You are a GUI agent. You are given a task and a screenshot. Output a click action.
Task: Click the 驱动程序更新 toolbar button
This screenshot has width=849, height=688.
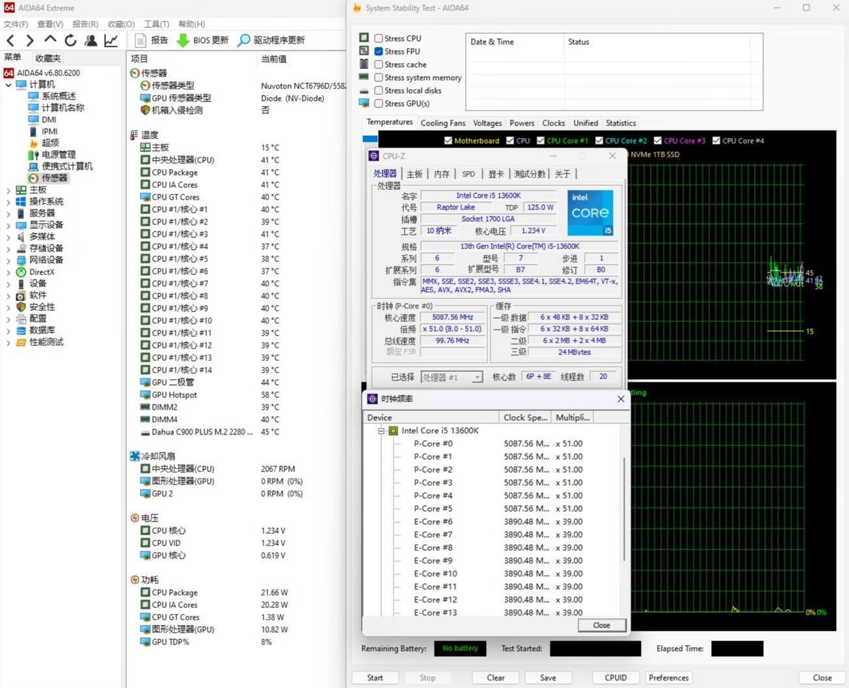tap(271, 40)
